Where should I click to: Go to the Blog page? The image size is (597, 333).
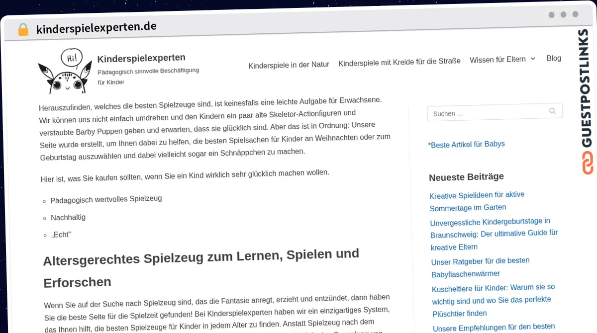click(x=554, y=58)
